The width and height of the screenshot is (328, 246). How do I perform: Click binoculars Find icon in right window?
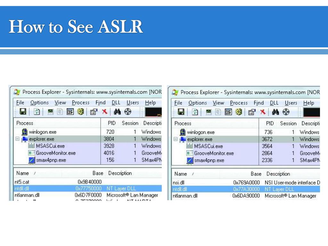(x=275, y=112)
